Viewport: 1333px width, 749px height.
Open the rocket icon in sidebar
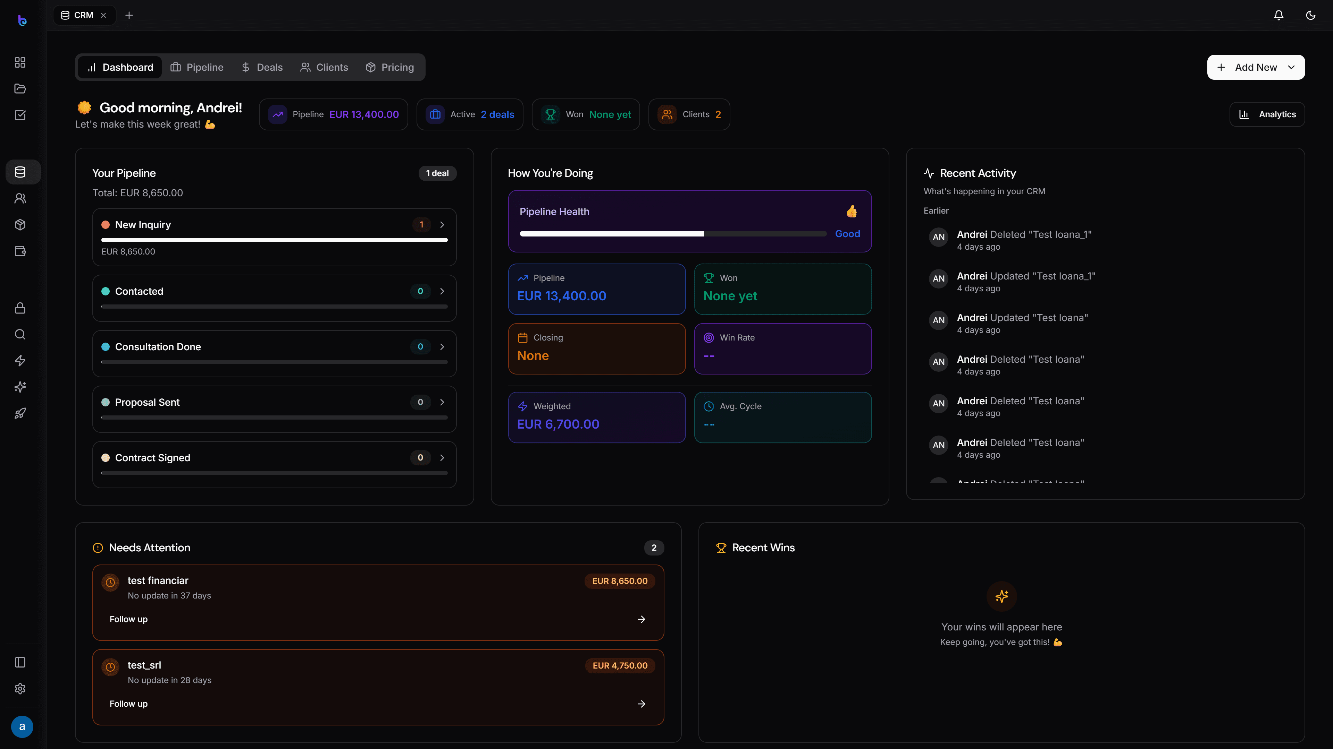click(20, 414)
